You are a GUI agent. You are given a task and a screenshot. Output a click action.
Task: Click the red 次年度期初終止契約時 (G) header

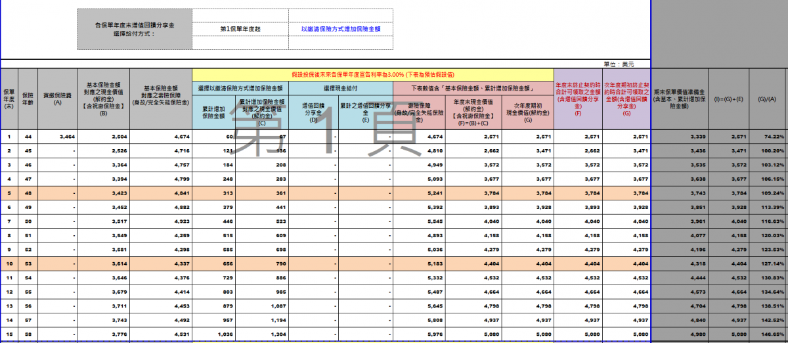tap(626, 99)
